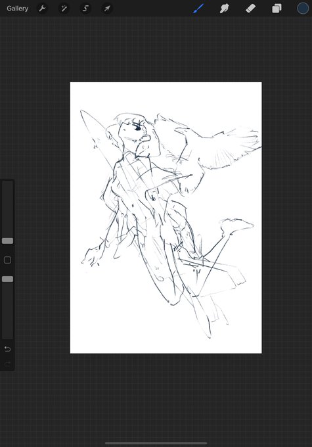
Task: Click the sketch canvas
Action: tap(166, 218)
